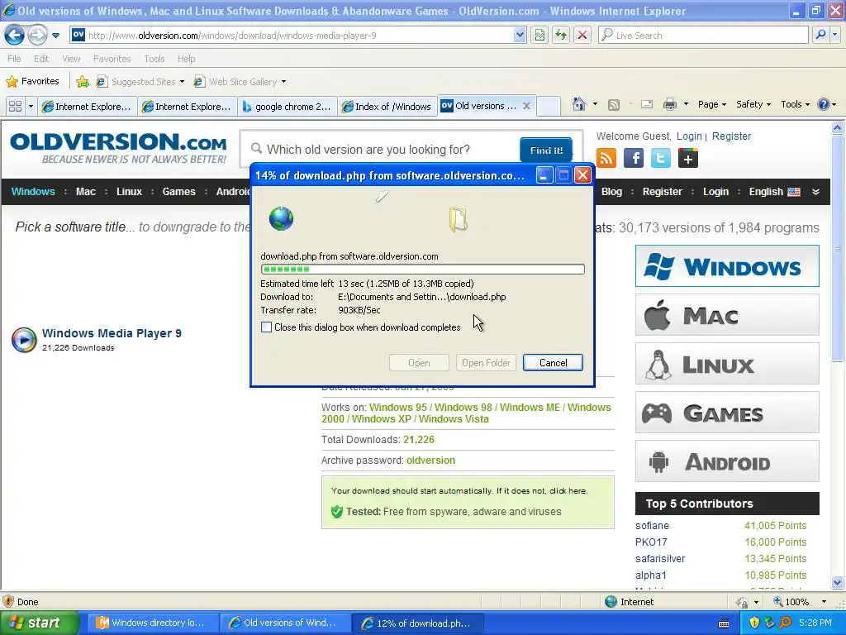
Task: Click the Register link beside Login
Action: point(731,136)
